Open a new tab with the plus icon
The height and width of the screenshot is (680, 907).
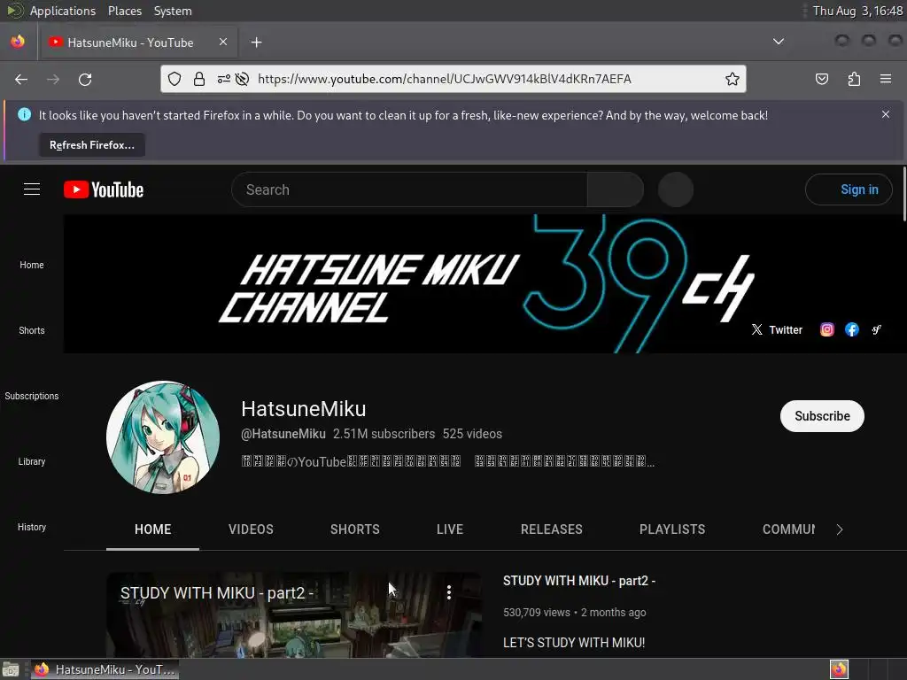256,42
